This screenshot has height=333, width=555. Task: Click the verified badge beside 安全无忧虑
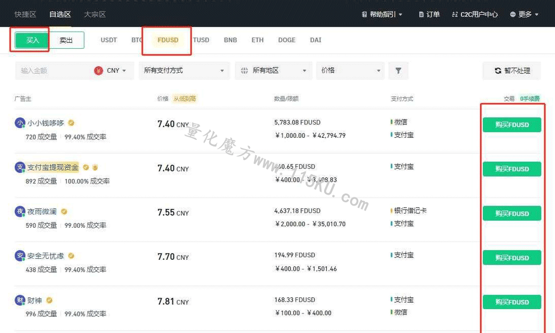point(71,256)
